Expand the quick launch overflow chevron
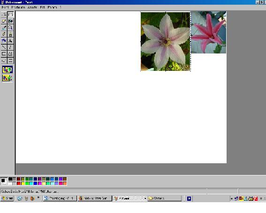The image size is (266, 213). click(38, 198)
